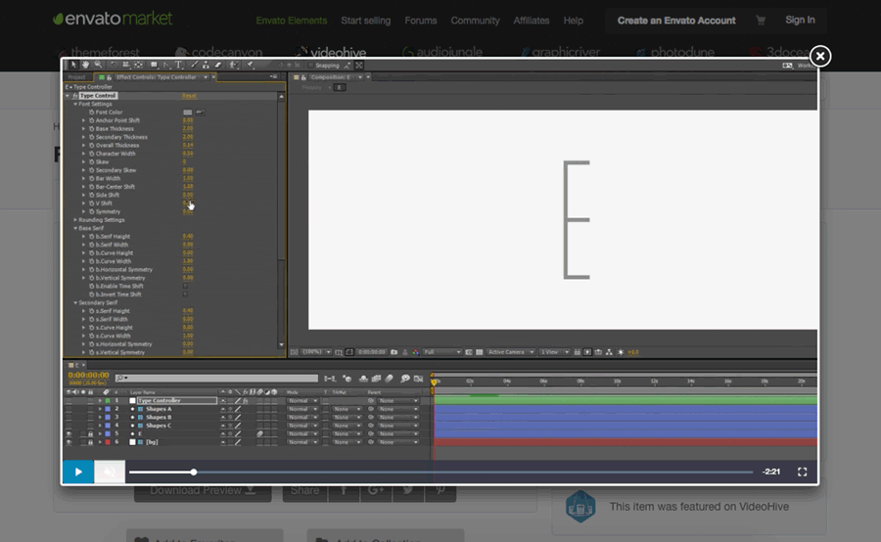Screen dimensions: 881x542
Task: Click the Font Color swatch
Action: click(187, 113)
